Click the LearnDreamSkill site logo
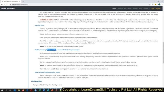164x92 pixels. (x=8, y=8)
